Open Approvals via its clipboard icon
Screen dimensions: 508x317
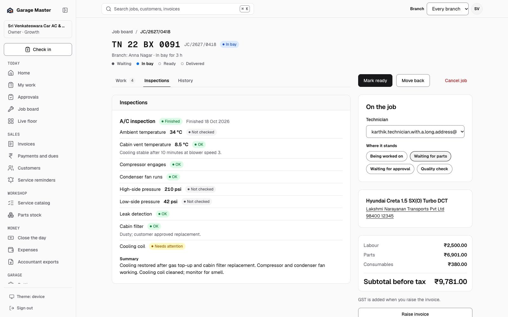click(11, 97)
